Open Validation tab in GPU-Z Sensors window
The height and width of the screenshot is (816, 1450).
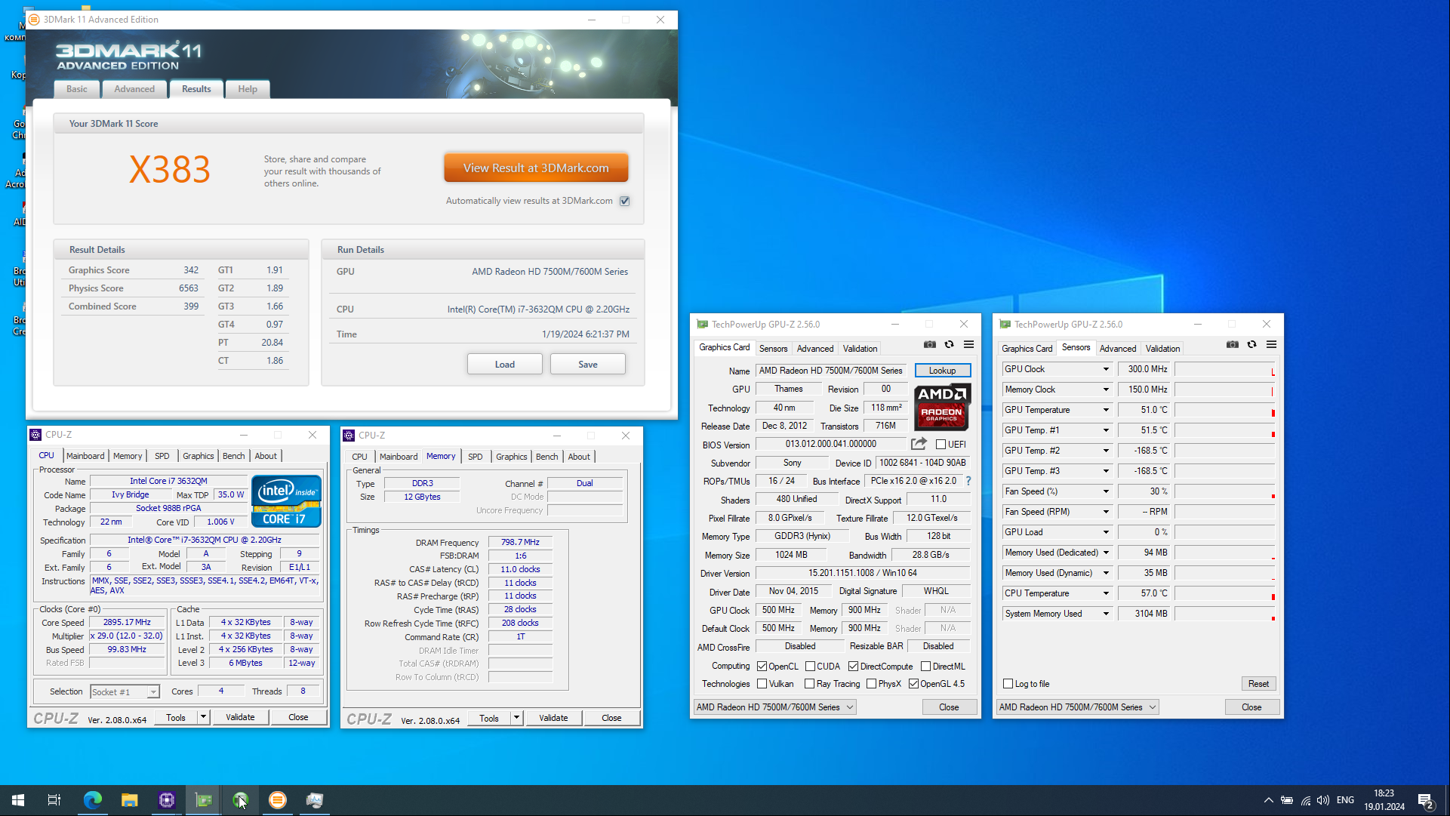click(x=1162, y=349)
